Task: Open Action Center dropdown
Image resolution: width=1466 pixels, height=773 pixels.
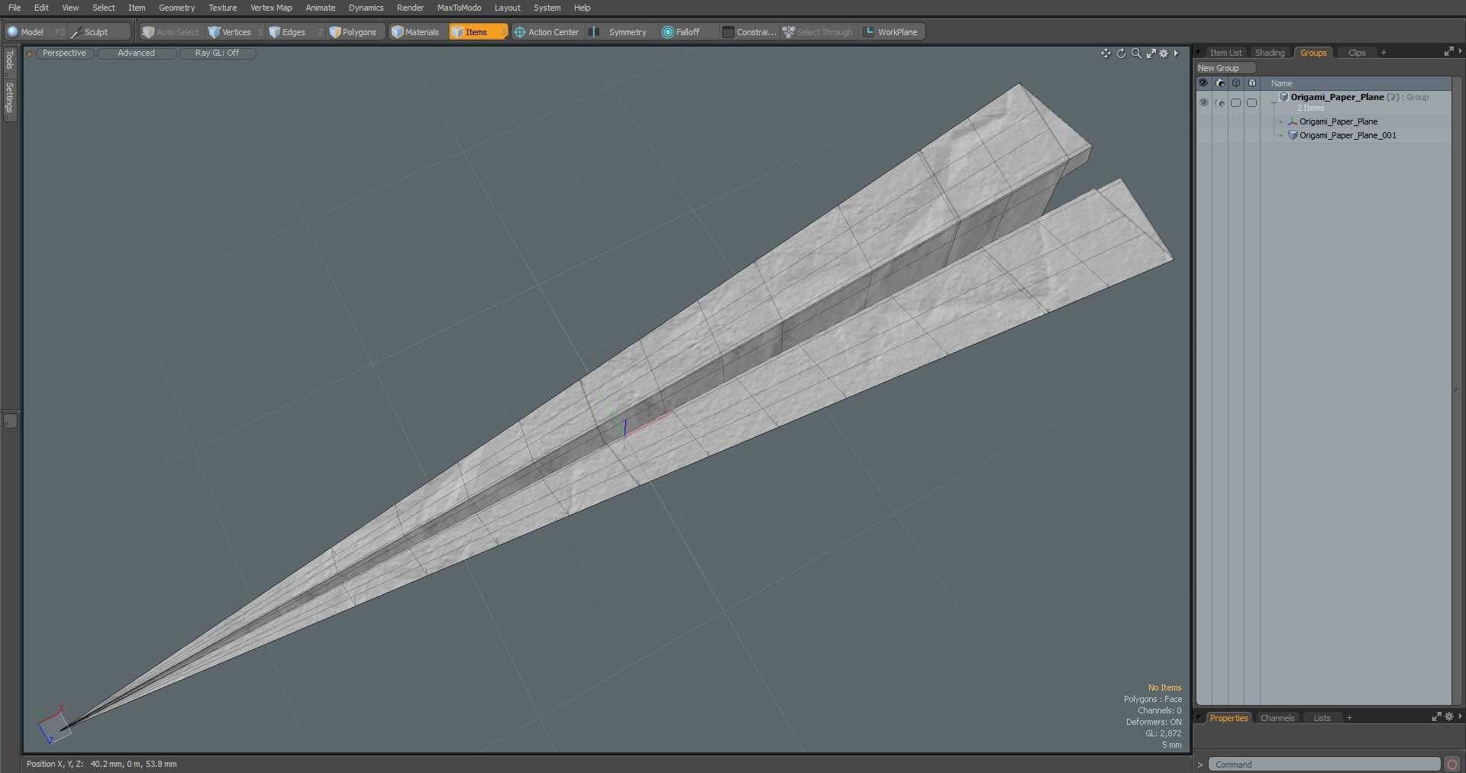Action: click(x=547, y=32)
